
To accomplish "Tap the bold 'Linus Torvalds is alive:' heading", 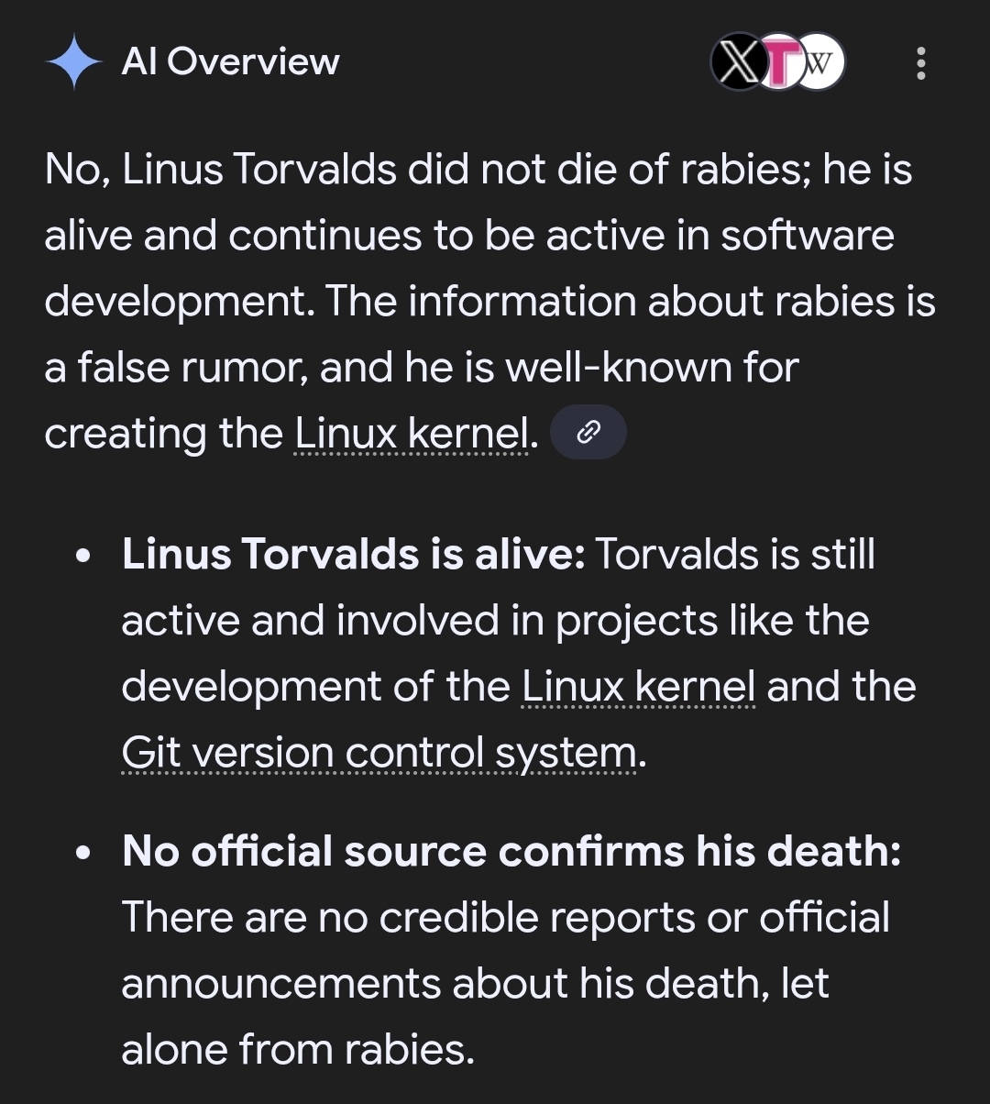I will [353, 554].
